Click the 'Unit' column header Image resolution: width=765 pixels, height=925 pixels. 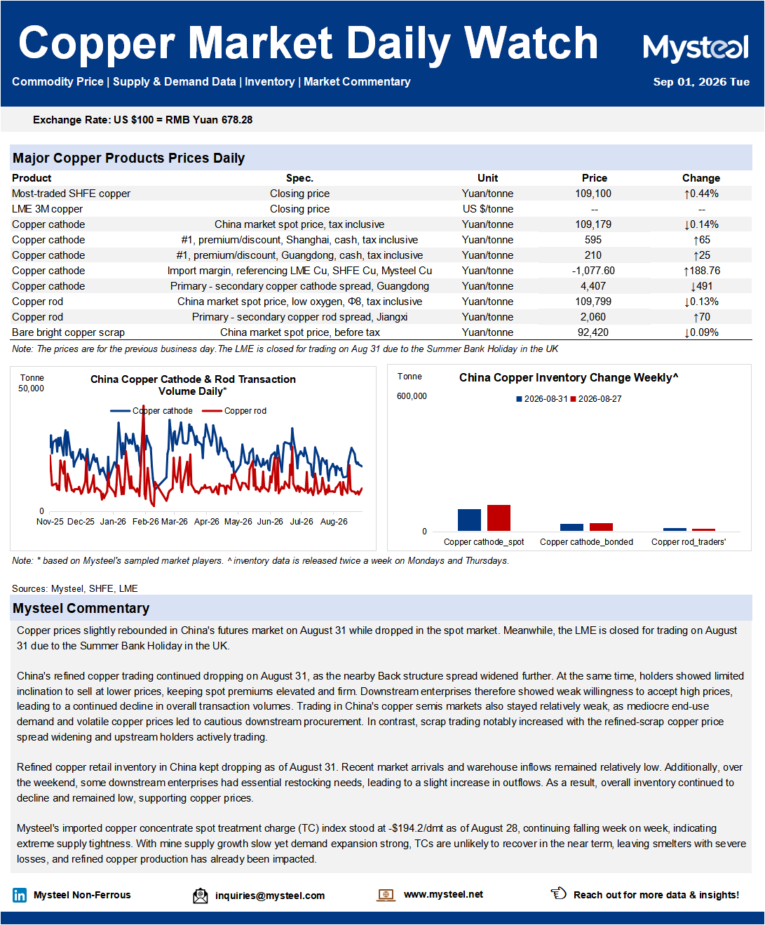click(x=487, y=178)
